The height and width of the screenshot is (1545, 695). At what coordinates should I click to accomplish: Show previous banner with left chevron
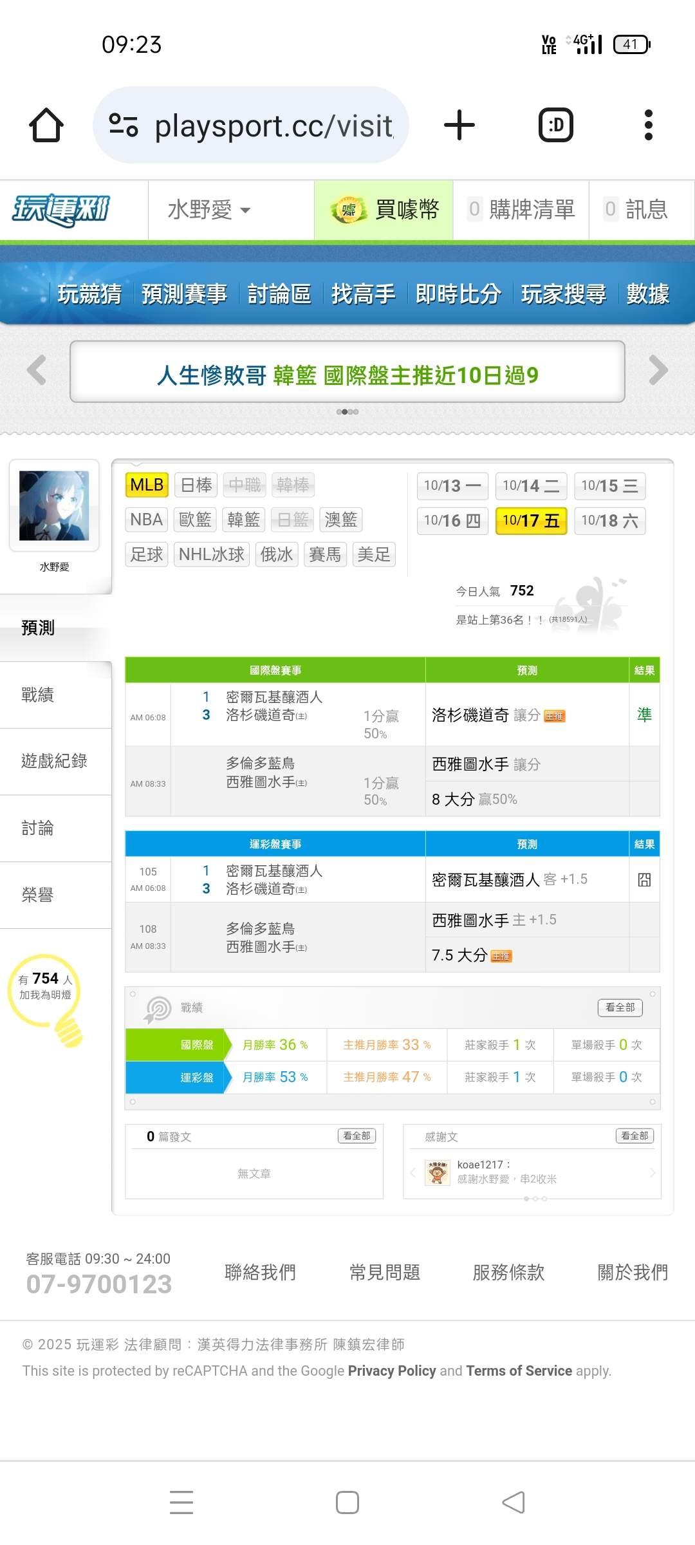37,370
